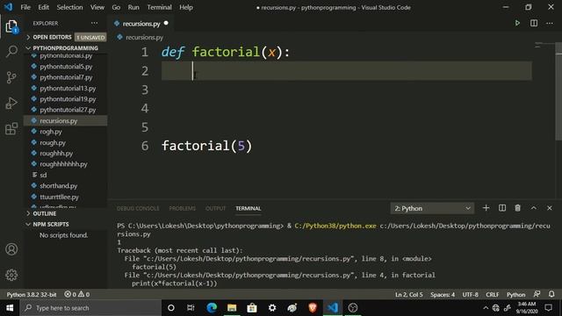562x316 pixels.
Task: Open pythontutorial5.py in explorer
Action: [65, 67]
